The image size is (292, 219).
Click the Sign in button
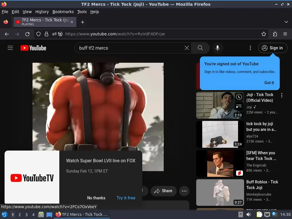coord(273,48)
